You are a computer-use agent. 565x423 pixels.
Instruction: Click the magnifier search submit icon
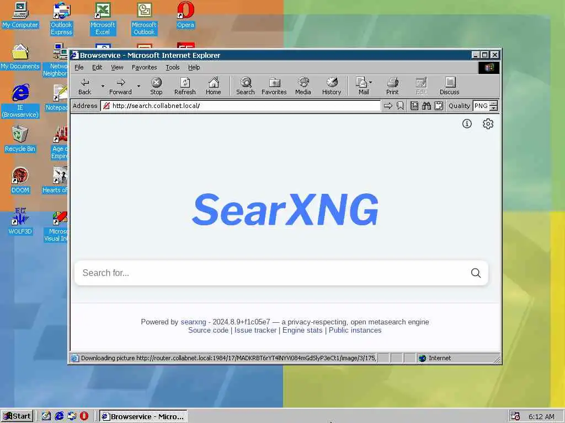pyautogui.click(x=476, y=273)
